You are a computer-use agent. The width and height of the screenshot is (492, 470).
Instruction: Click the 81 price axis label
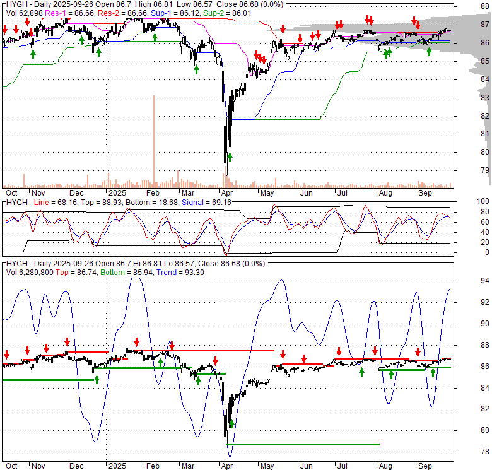click(485, 134)
